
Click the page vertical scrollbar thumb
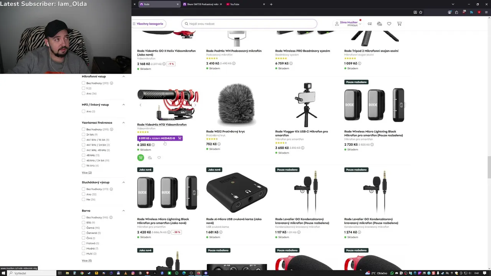tap(488, 168)
